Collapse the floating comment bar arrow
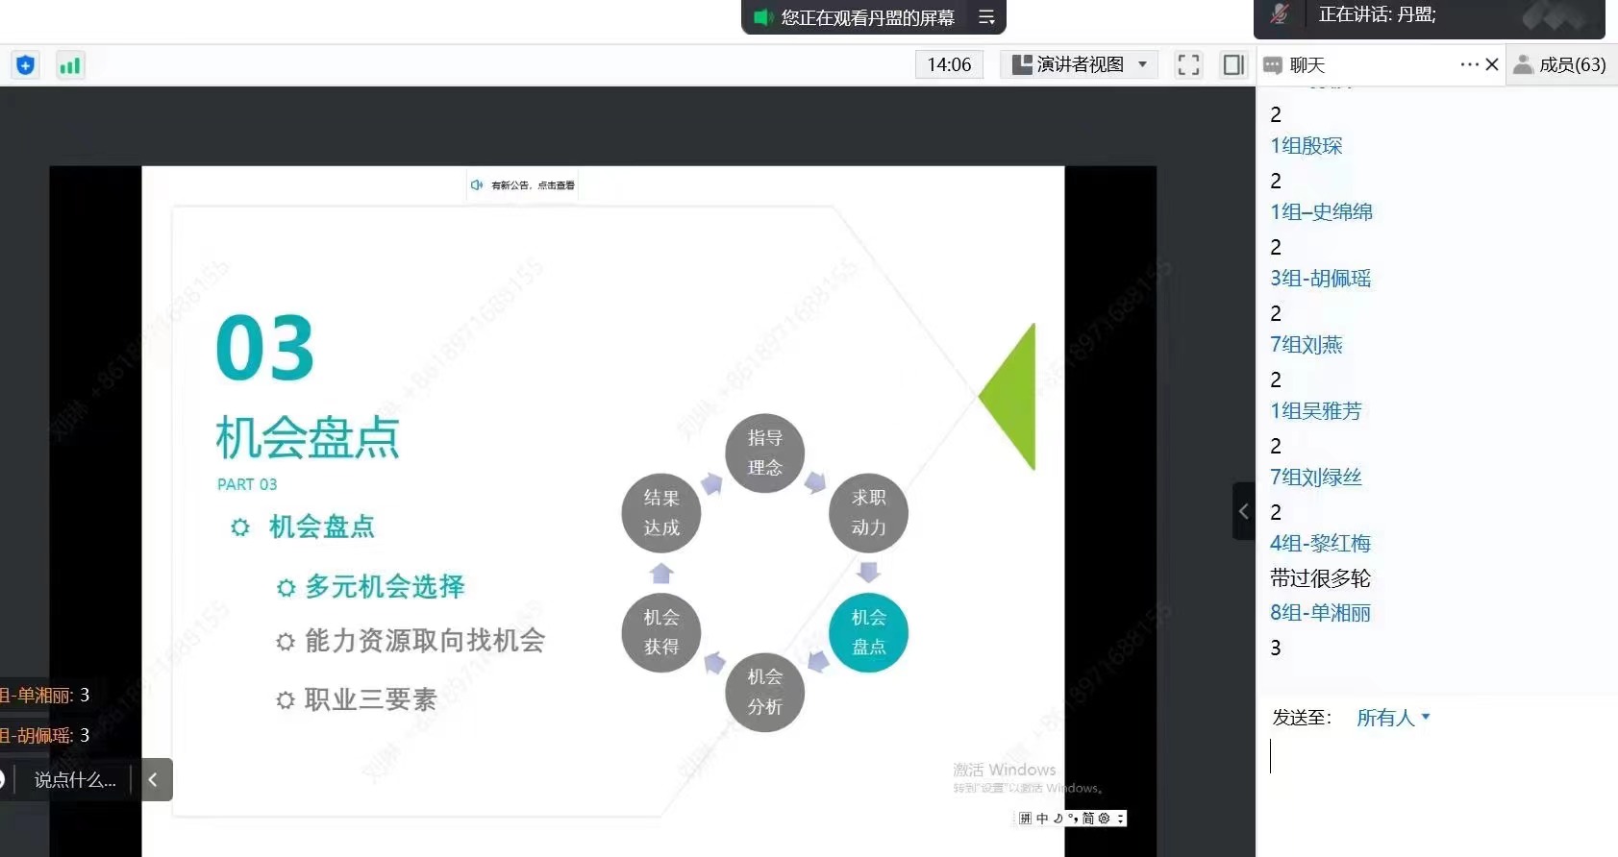 153,780
